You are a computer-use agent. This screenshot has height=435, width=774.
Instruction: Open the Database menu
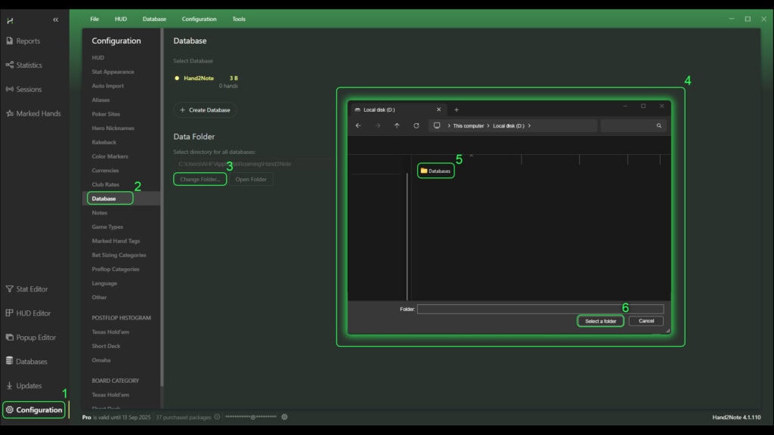[x=154, y=19]
